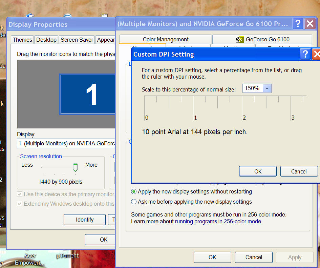
Task: Click the DPI ruler scale area
Action: (x=225, y=108)
